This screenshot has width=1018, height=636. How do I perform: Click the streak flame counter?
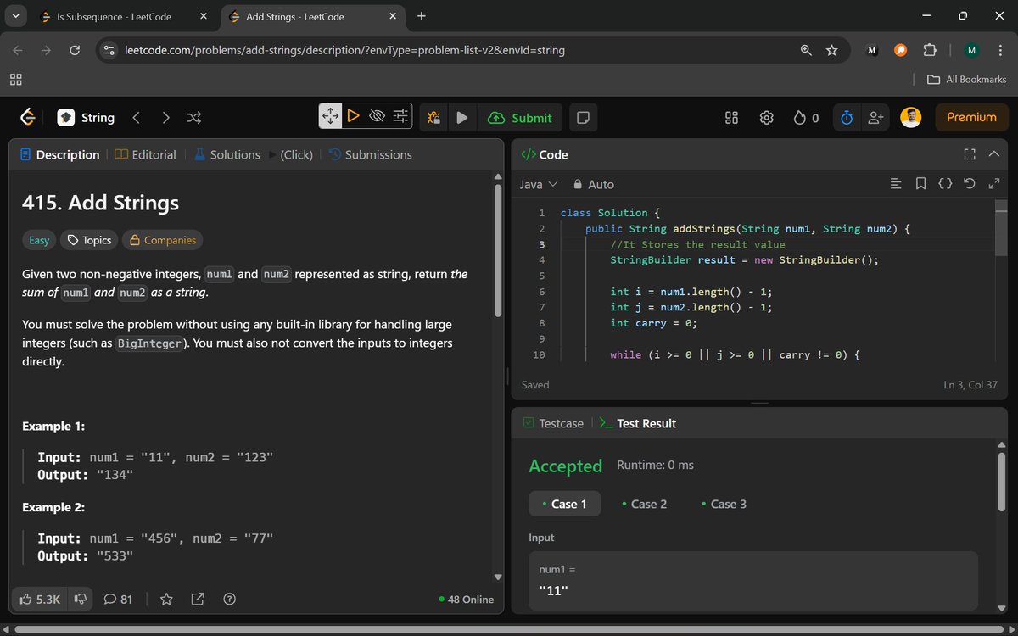click(806, 118)
